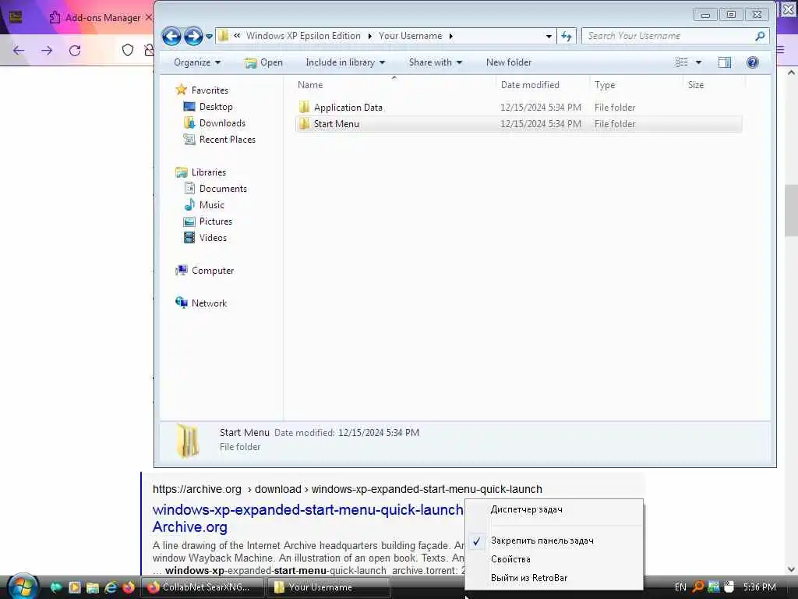The image size is (798, 599).
Task: Open the Organize menu
Action: pyautogui.click(x=197, y=62)
